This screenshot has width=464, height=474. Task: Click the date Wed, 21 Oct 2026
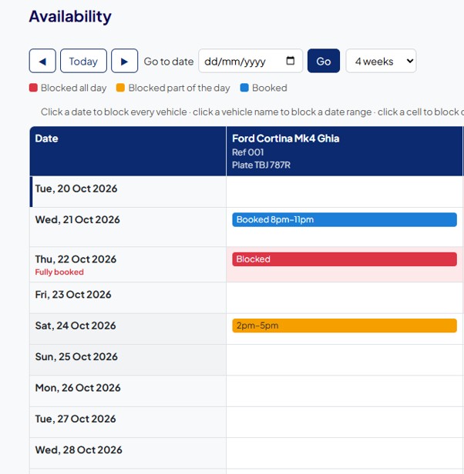click(x=78, y=220)
